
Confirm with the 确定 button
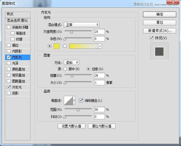pos(159,14)
